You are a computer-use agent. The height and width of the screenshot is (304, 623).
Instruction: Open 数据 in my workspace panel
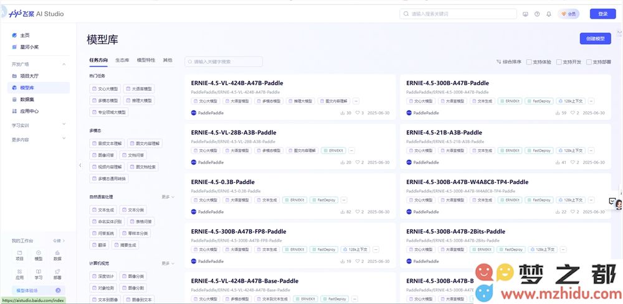point(57,256)
